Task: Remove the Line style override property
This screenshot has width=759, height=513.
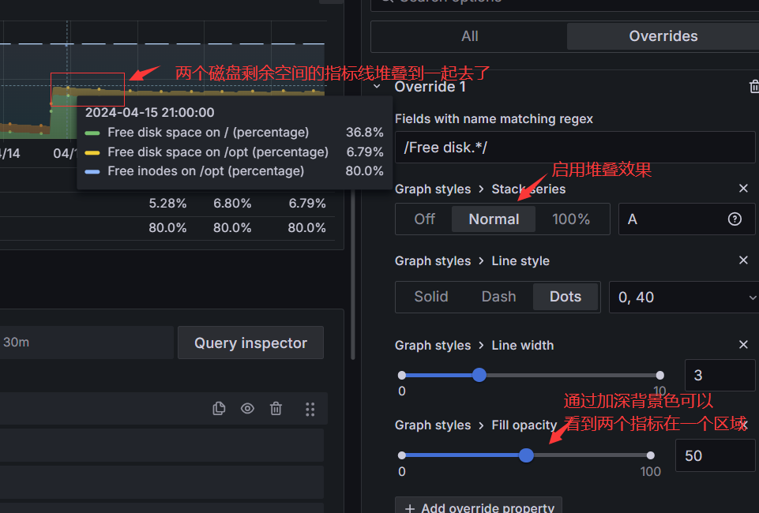Action: click(x=743, y=260)
